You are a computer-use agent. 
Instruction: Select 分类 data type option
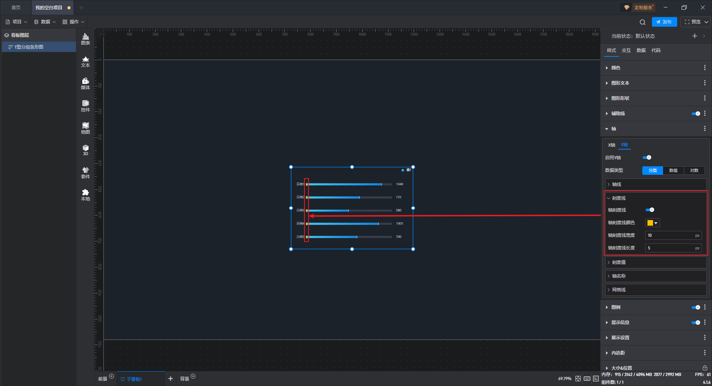click(x=653, y=170)
